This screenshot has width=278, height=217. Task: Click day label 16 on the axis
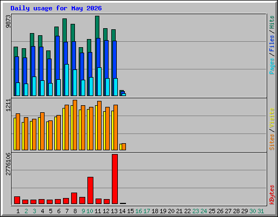coord(138,211)
